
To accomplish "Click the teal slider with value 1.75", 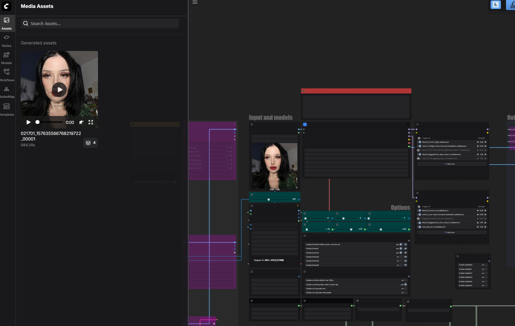I will (350, 229).
